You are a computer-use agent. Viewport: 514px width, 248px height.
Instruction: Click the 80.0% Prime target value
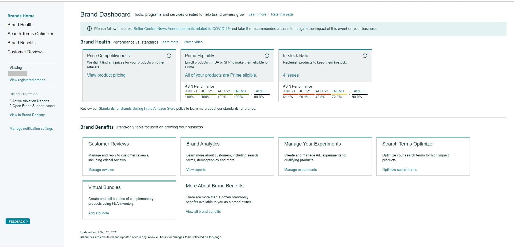pyautogui.click(x=259, y=97)
